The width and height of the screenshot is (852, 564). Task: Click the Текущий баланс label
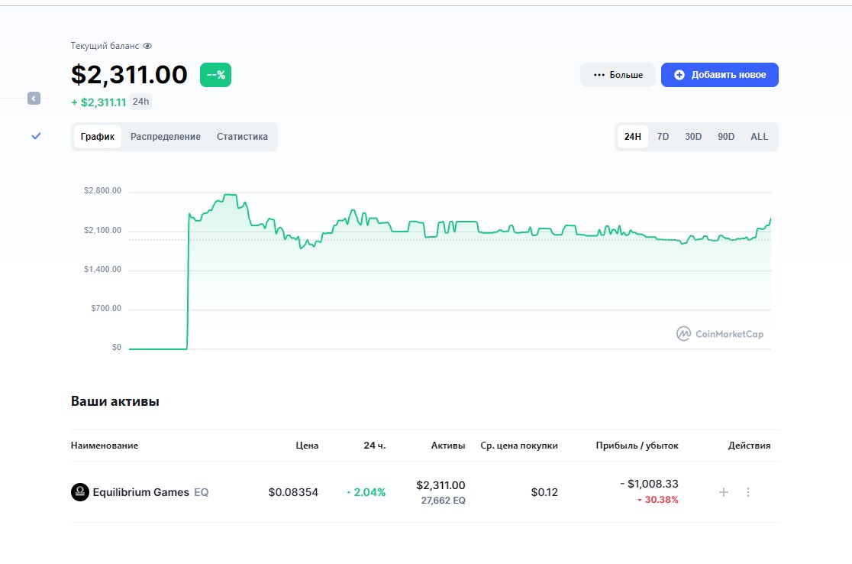point(105,46)
